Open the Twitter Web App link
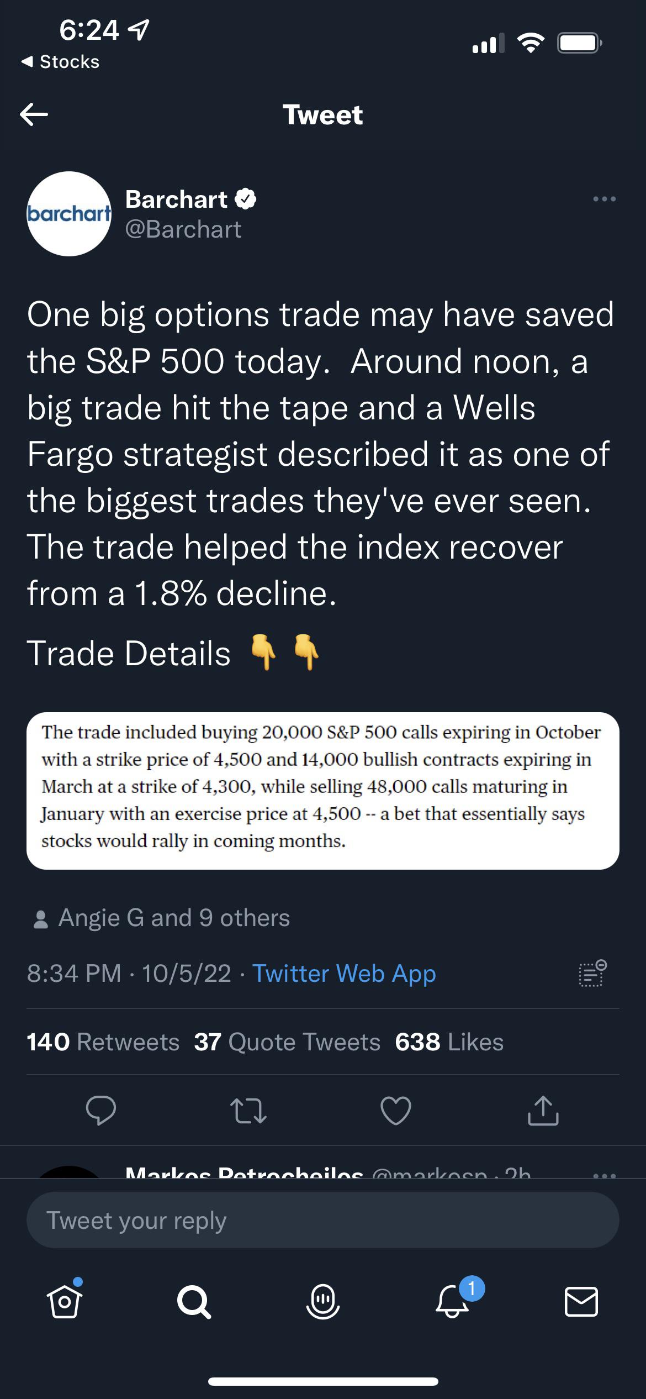Screen dimensions: 646x1399 coord(344,974)
